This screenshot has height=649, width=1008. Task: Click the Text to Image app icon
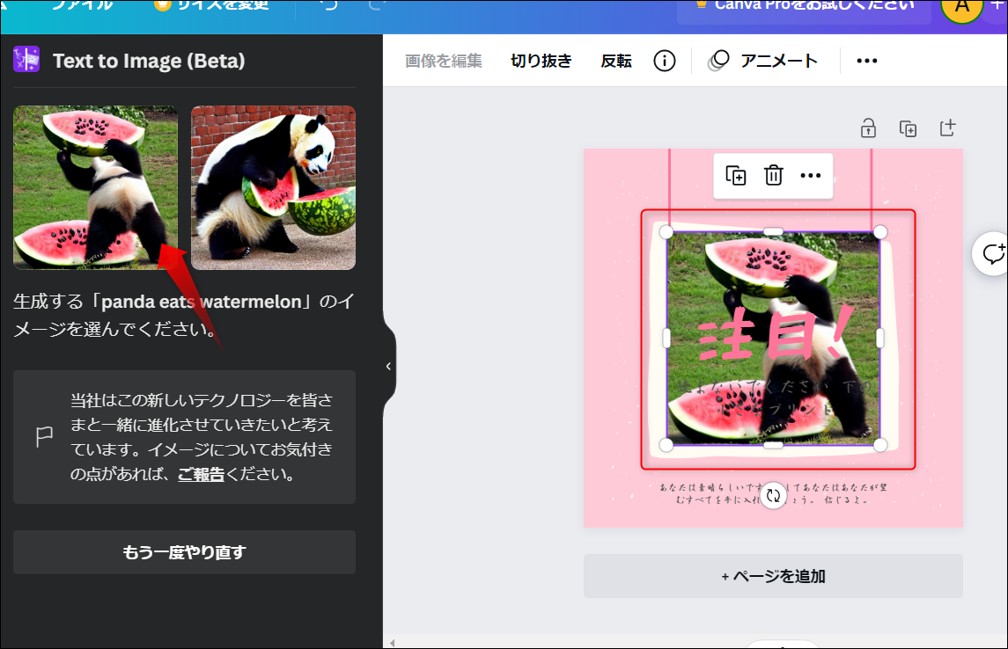tap(26, 60)
